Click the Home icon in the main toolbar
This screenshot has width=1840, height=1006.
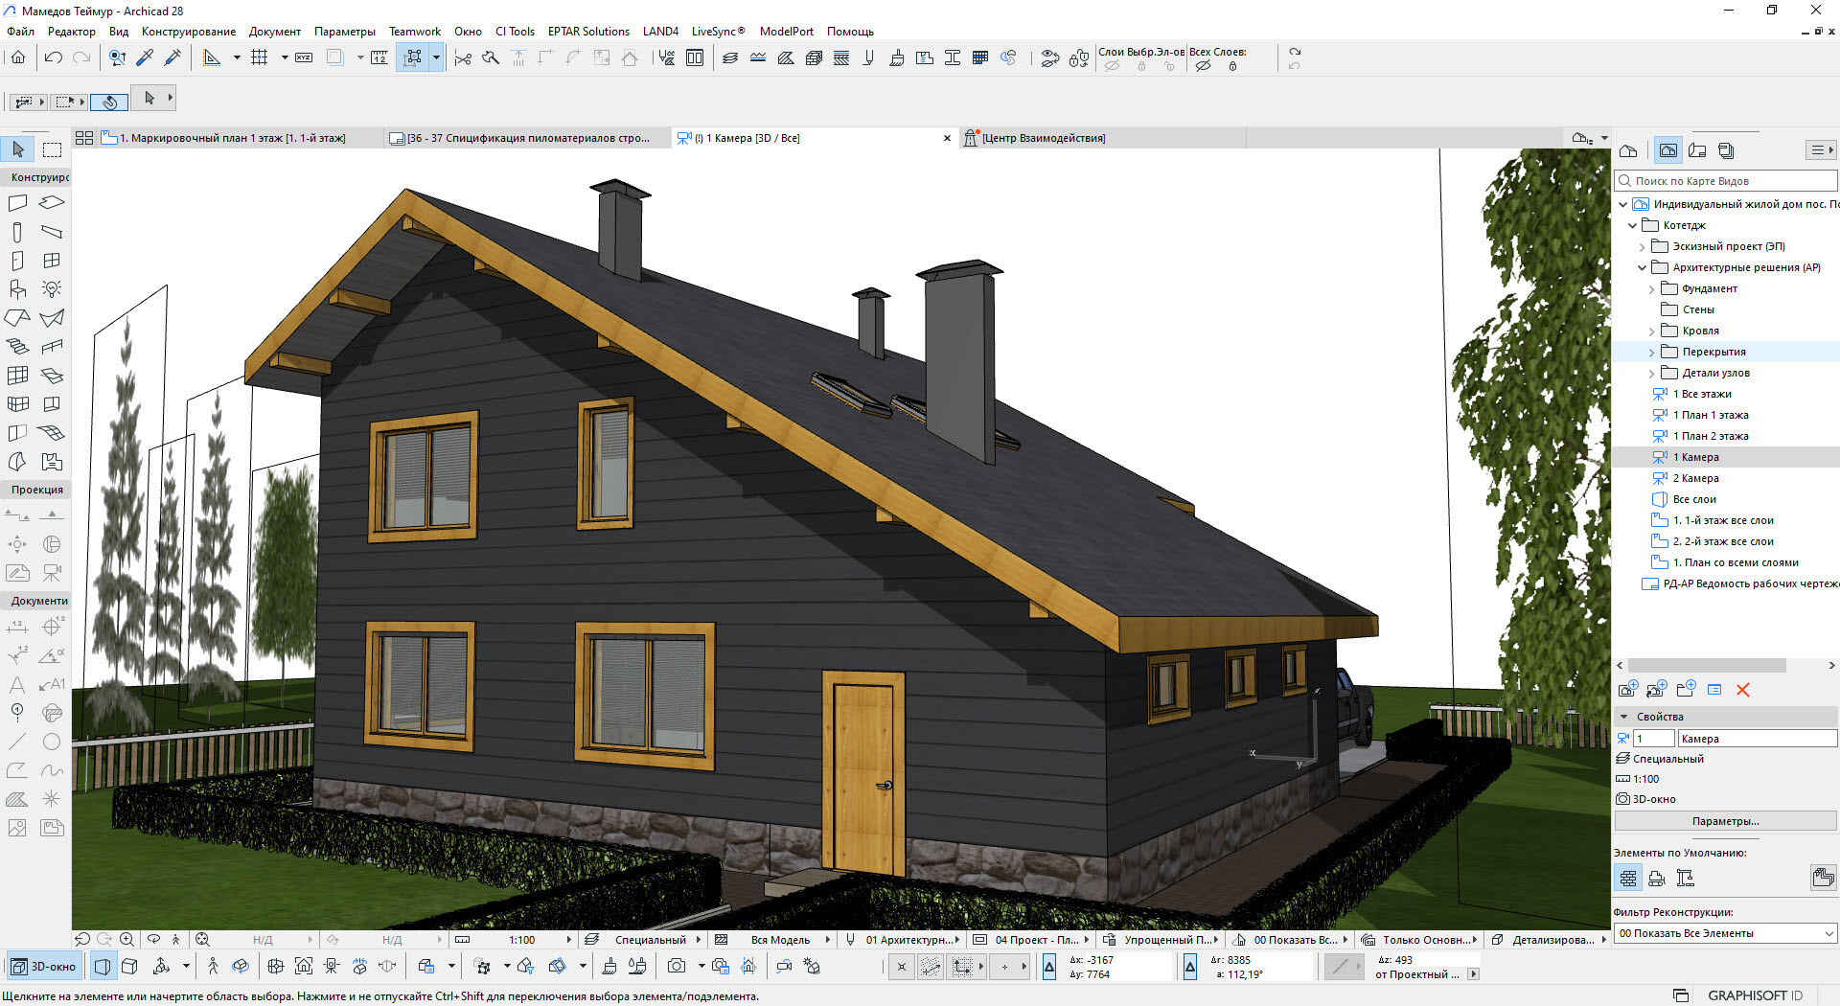[x=18, y=58]
